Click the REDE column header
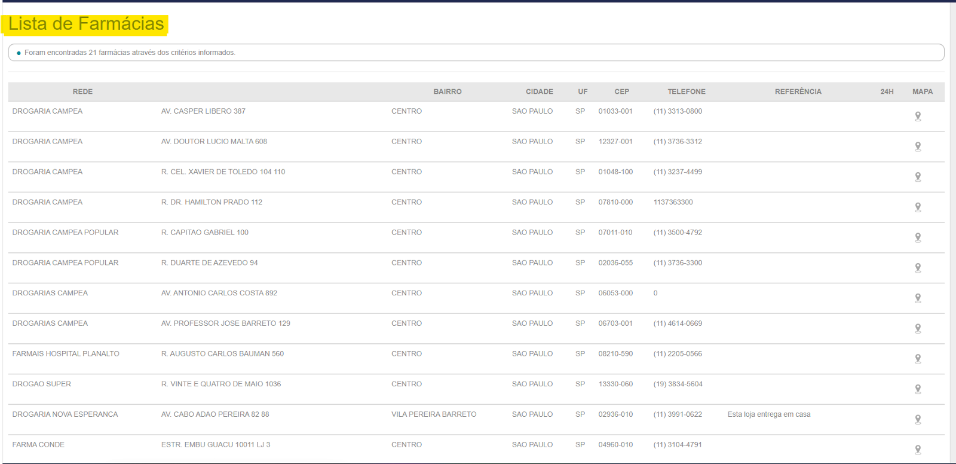 (x=82, y=91)
